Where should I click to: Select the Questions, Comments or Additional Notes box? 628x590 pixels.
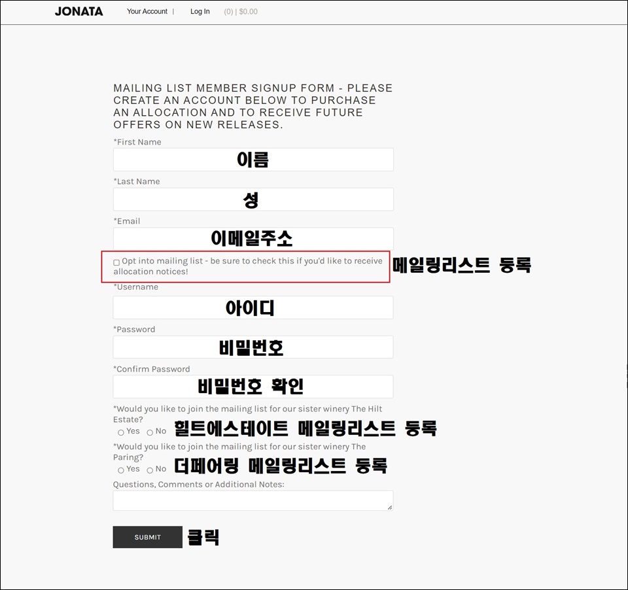pos(253,500)
